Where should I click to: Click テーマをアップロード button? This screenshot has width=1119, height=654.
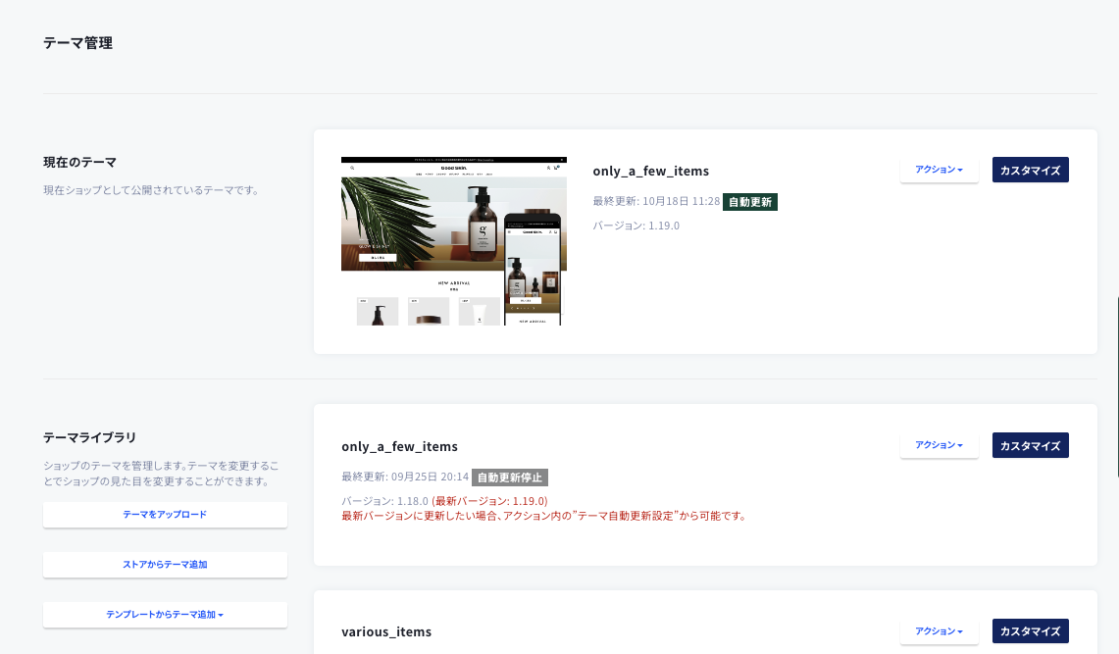(165, 514)
